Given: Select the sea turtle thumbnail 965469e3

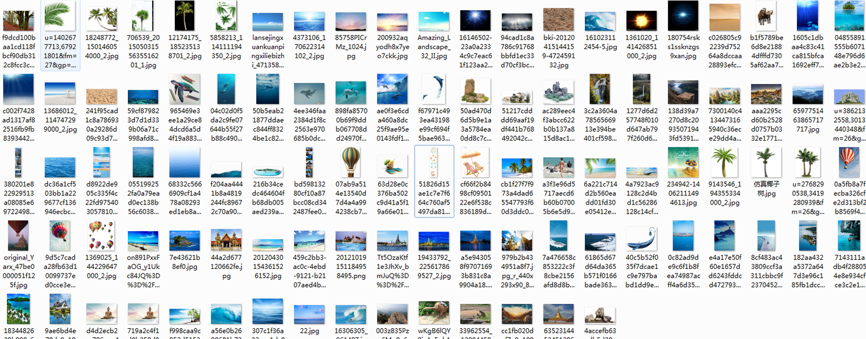Looking at the screenshot, I should coord(184,89).
